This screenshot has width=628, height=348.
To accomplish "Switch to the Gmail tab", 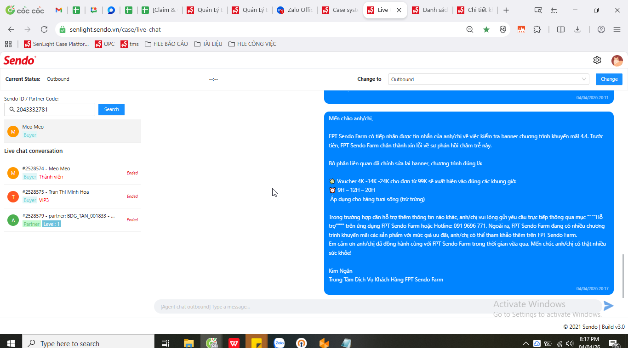I will pyautogui.click(x=59, y=10).
